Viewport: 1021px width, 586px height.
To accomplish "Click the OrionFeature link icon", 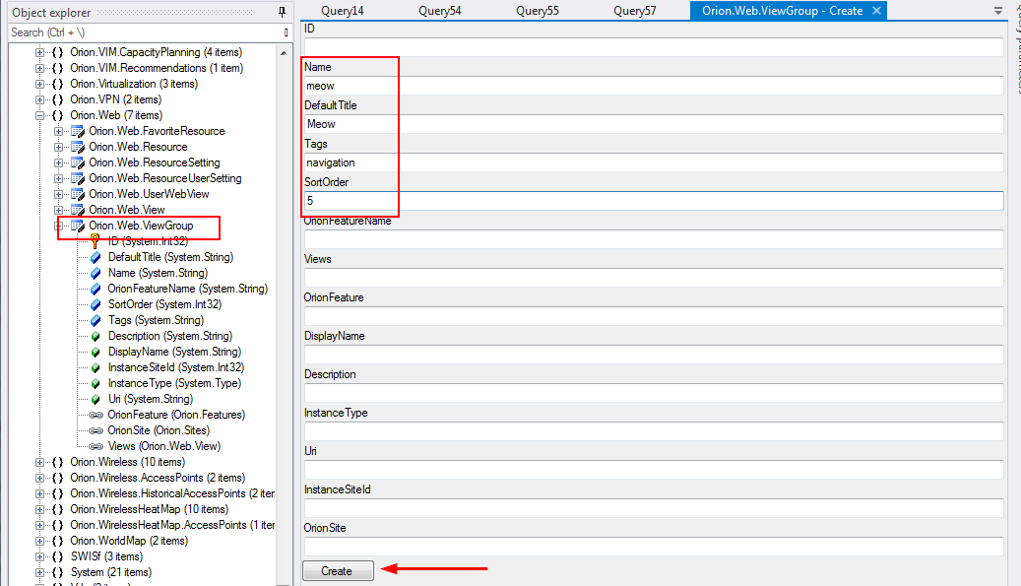I will click(96, 415).
